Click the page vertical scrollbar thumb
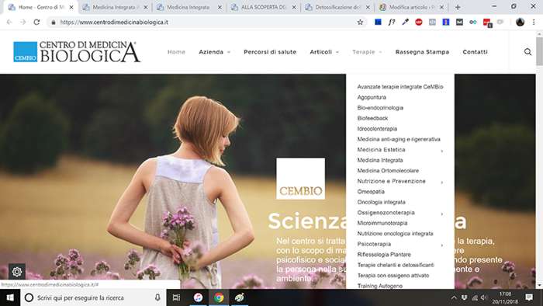 [539, 51]
